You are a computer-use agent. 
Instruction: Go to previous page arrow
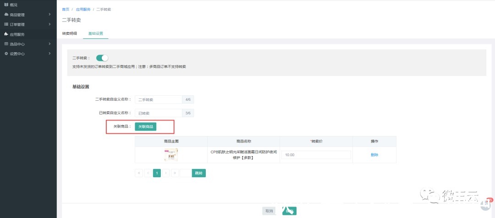tap(148, 173)
